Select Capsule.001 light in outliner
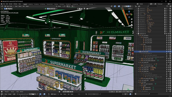Viewport: 172px width, 97px height. [x=148, y=88]
